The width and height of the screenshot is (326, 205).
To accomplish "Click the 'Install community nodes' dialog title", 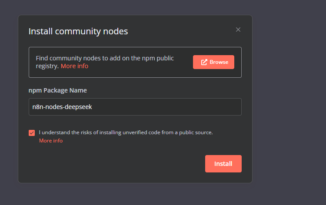I will (78, 31).
